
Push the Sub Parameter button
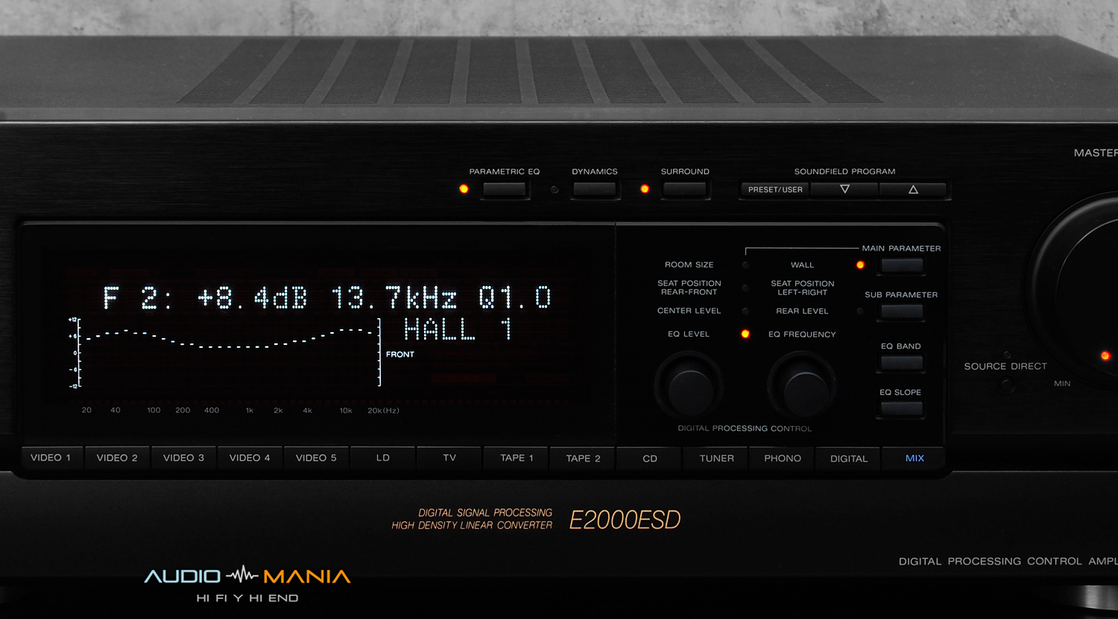tap(902, 311)
